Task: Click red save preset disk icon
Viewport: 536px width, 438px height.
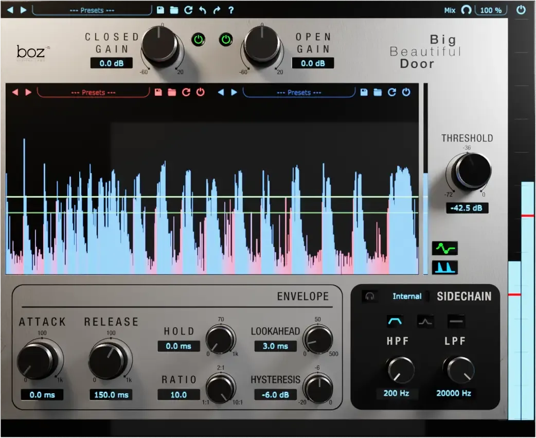Action: (x=158, y=92)
